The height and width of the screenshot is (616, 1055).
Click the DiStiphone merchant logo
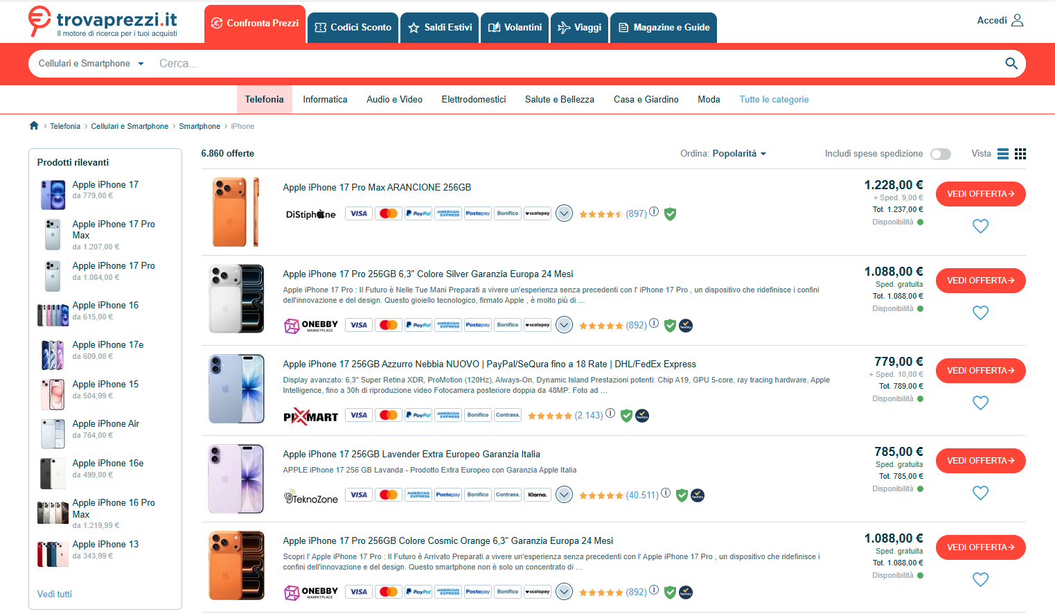[x=310, y=214]
